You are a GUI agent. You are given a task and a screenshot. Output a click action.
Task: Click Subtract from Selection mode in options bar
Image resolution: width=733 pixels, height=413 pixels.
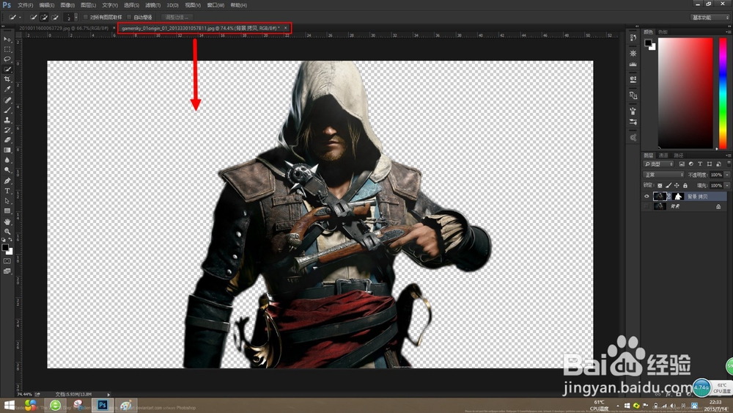coord(55,18)
